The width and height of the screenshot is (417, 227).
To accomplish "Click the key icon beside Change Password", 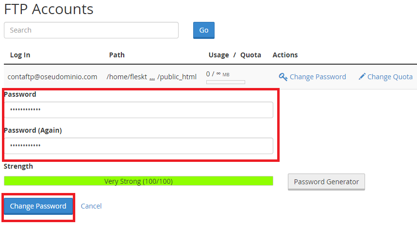I will 283,77.
